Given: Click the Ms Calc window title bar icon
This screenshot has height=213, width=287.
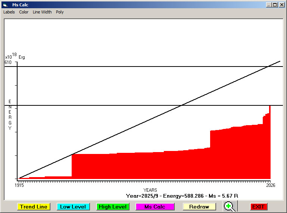Looking at the screenshot, I should click(5, 5).
